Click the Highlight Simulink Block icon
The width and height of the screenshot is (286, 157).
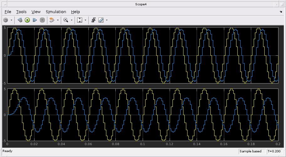click(52, 20)
